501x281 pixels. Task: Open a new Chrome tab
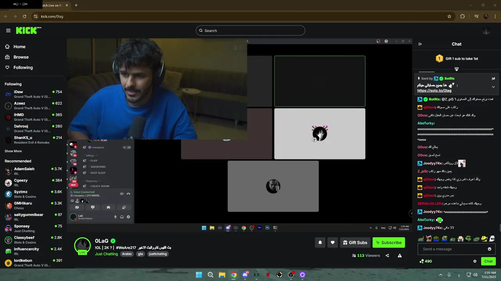tap(76, 5)
